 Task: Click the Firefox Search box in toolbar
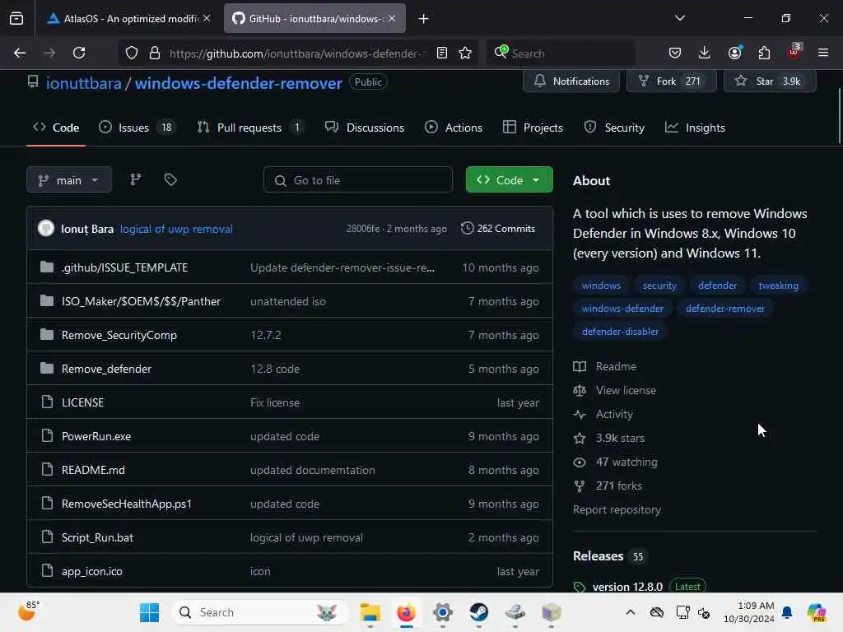[560, 53]
